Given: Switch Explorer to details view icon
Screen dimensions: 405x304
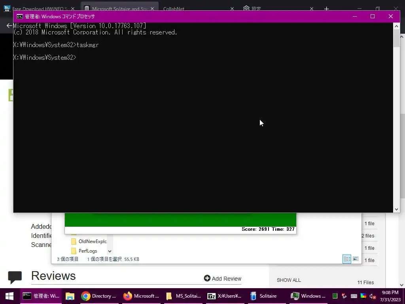Looking at the screenshot, I should [x=346, y=259].
